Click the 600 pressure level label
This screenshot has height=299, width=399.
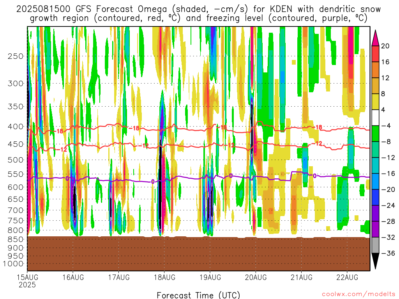click(x=16, y=187)
